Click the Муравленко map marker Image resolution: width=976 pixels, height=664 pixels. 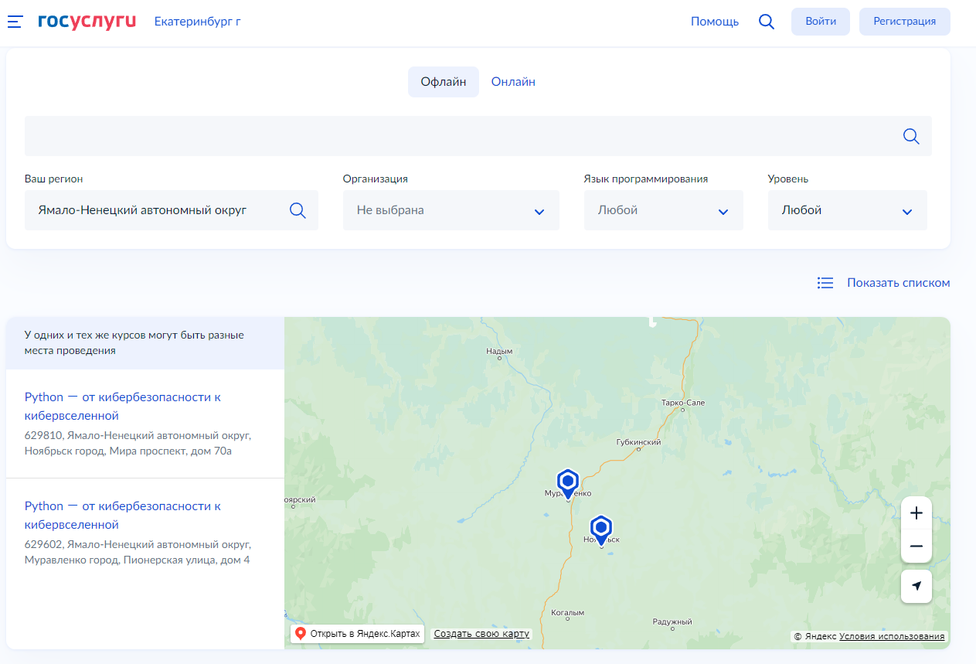(x=568, y=483)
